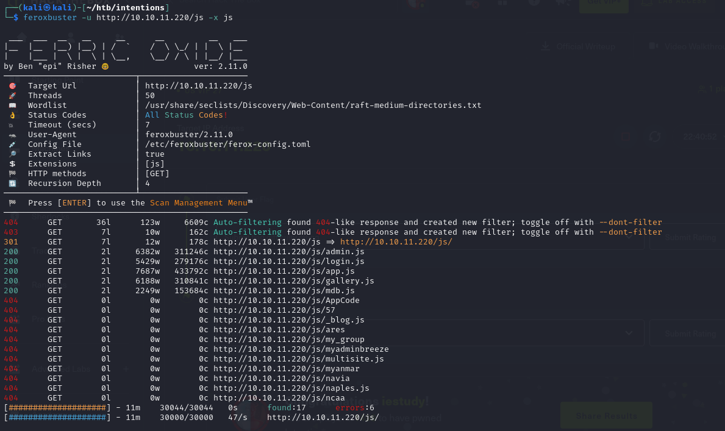725x431 pixels.
Task: Click the app.js URL result
Action: [x=284, y=271]
